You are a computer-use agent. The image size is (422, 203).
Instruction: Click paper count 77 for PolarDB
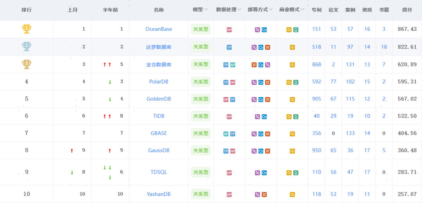pos(333,82)
